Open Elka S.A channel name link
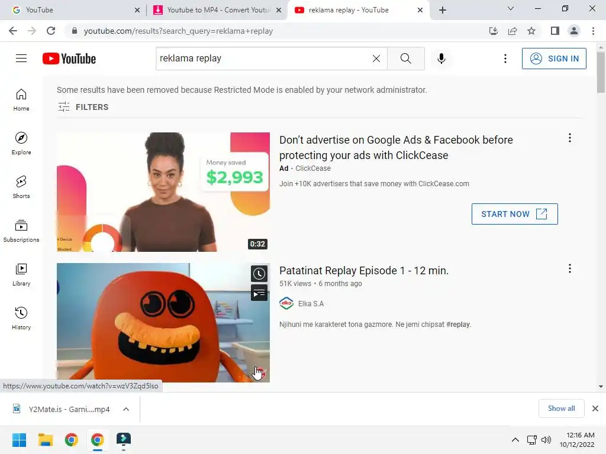Image resolution: width=606 pixels, height=454 pixels. tap(311, 304)
